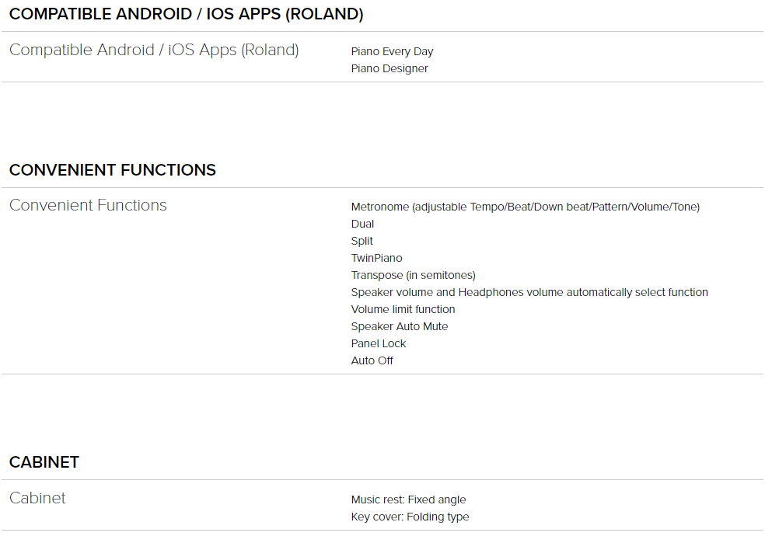Click Key cover: Folding type text

pos(410,517)
